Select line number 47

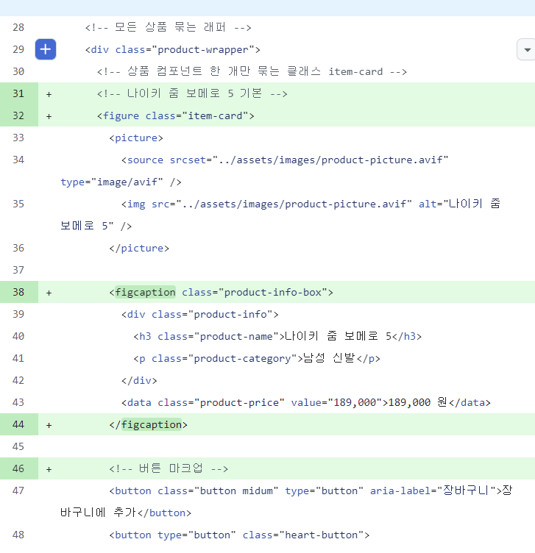(18, 490)
